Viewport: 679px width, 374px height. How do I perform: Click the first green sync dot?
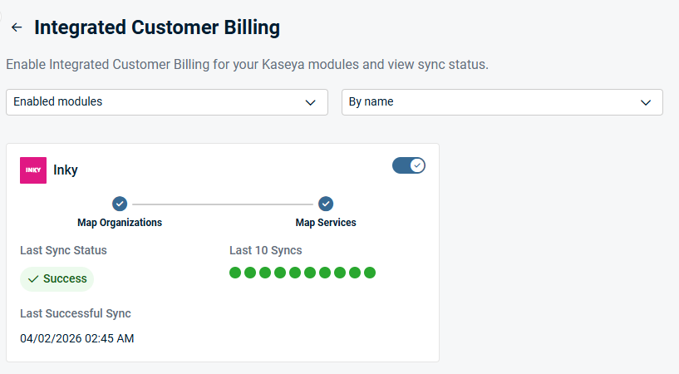[x=235, y=273]
